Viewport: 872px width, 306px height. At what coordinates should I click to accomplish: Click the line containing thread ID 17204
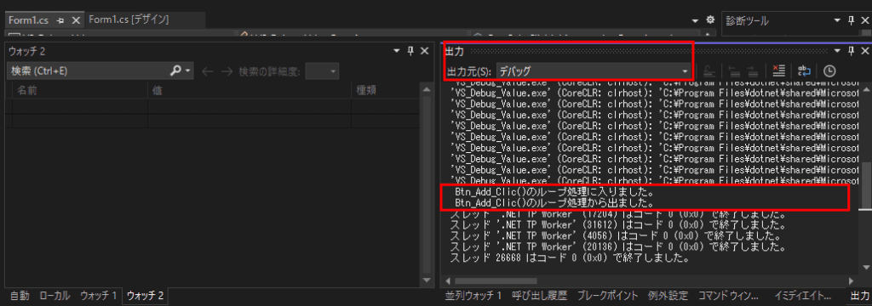click(x=617, y=215)
